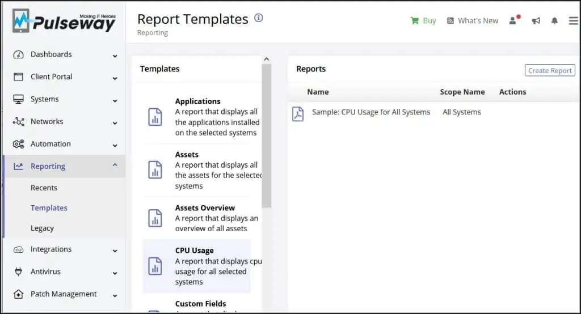Open the What's New link
The height and width of the screenshot is (314, 581).
pos(478,21)
